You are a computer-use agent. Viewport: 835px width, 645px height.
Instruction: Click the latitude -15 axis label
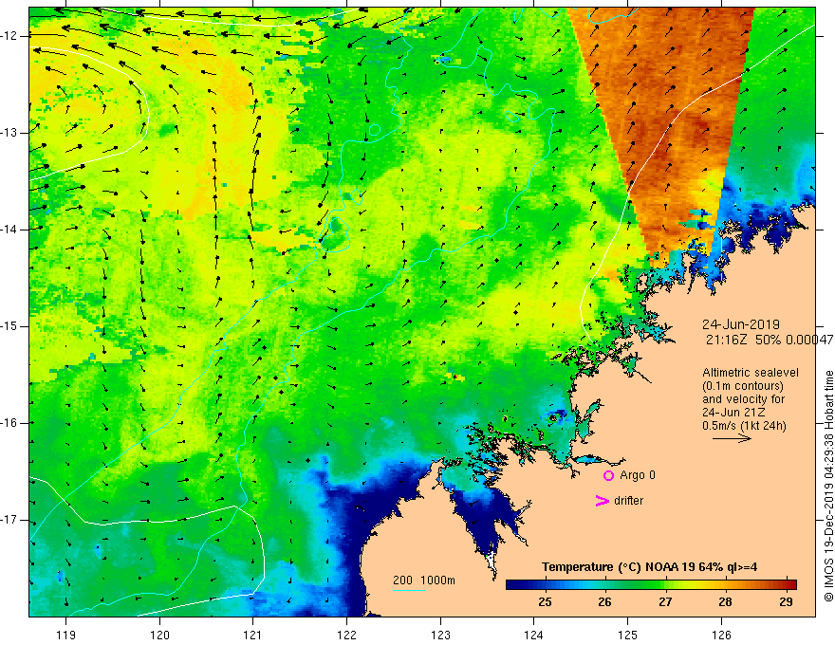point(9,326)
